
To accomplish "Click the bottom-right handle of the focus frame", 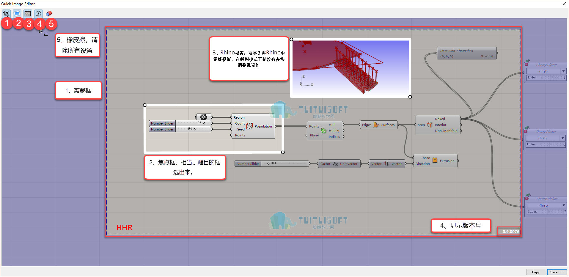I will click(283, 152).
